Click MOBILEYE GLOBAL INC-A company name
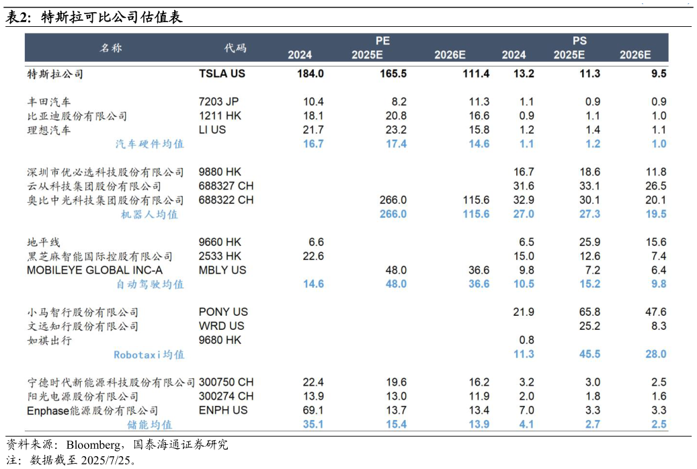697x469 pixels. click(x=95, y=270)
